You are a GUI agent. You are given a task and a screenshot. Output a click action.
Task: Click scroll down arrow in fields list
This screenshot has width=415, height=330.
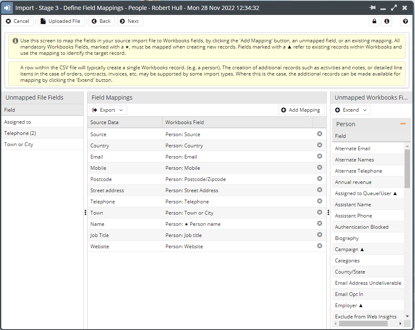tap(407, 316)
